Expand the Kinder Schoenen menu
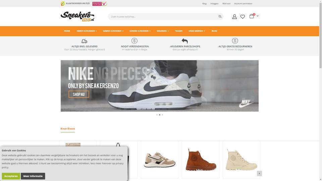322x181 pixels. click(140, 31)
